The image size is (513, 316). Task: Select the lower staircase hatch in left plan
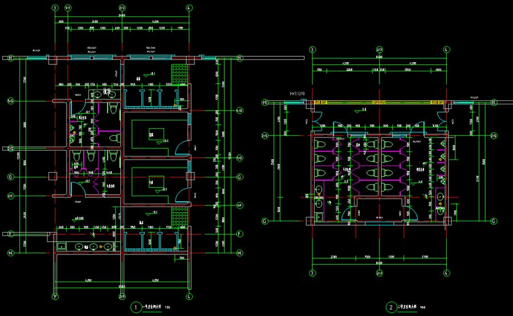(180, 216)
